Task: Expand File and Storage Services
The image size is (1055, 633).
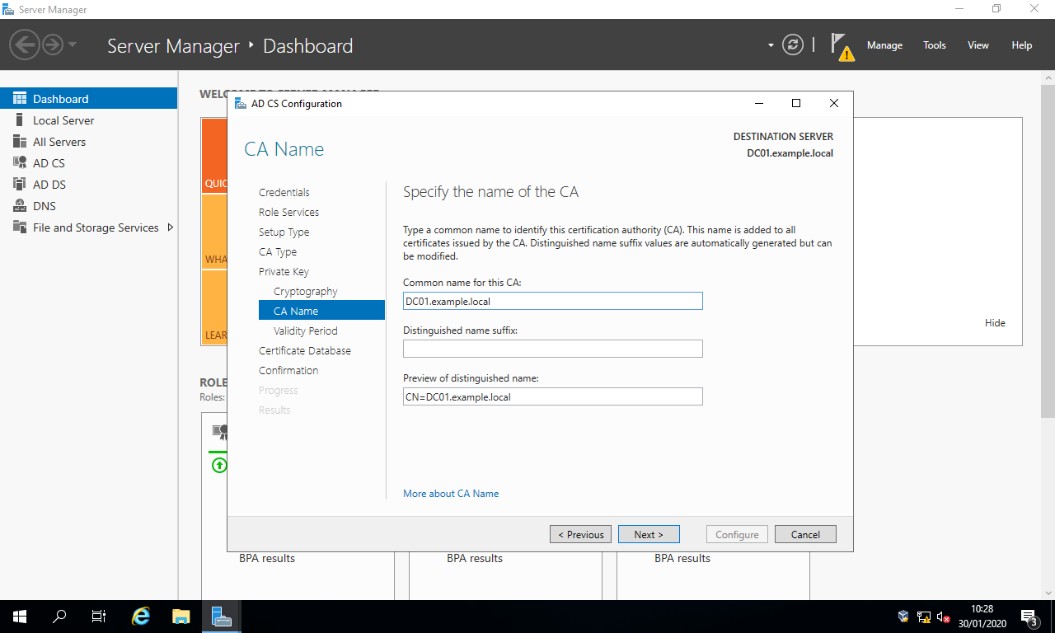Action: pyautogui.click(x=171, y=227)
